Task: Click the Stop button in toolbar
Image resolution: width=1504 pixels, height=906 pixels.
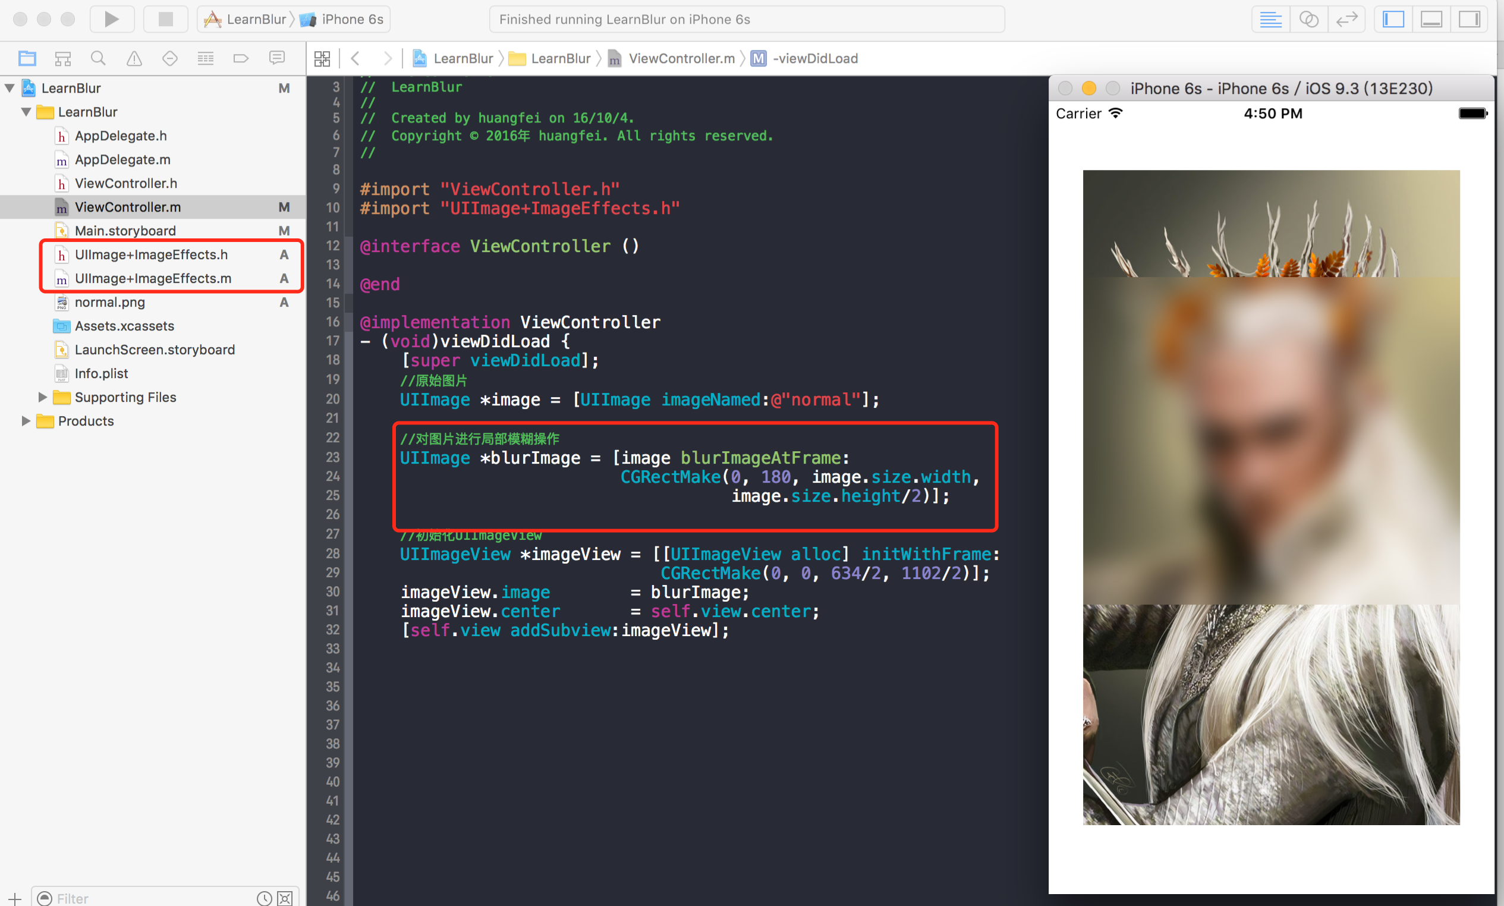Action: [165, 19]
